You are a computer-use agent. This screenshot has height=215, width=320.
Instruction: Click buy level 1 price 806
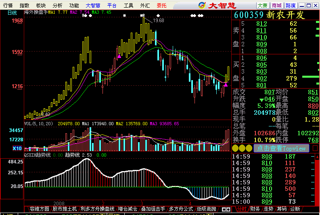pos(261,58)
